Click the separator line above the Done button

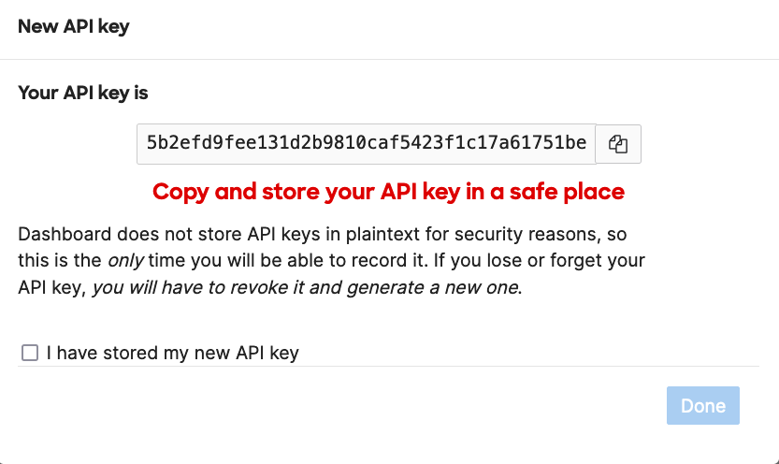coord(389,367)
